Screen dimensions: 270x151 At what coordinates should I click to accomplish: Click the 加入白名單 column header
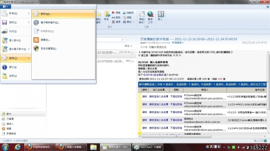(x=159, y=90)
